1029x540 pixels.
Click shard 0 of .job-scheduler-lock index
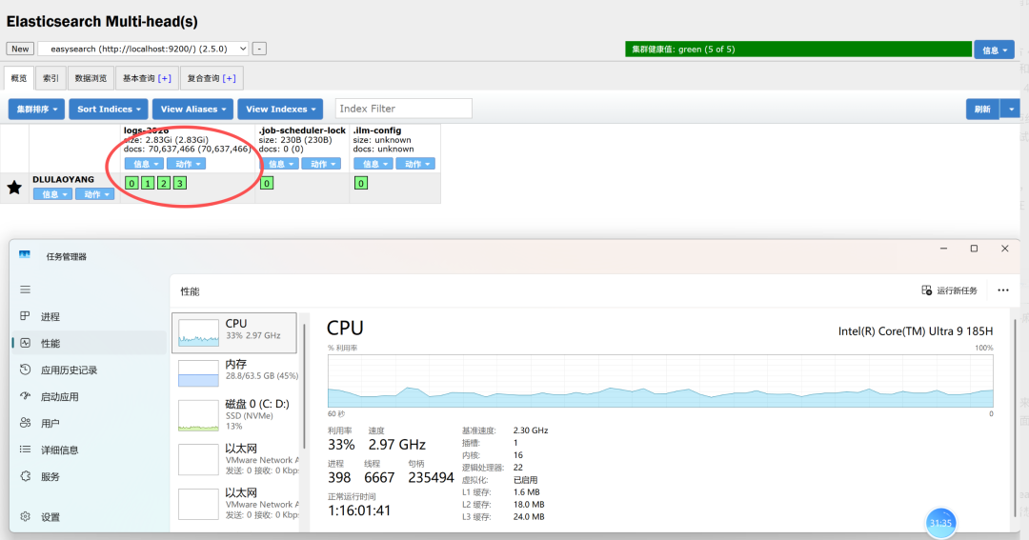267,183
